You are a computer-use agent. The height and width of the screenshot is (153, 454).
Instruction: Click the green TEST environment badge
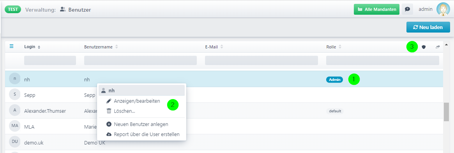13,10
